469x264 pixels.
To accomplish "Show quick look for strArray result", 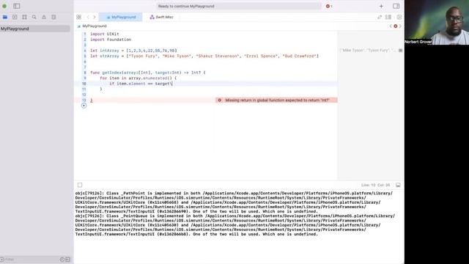I will pyautogui.click(x=400, y=51).
